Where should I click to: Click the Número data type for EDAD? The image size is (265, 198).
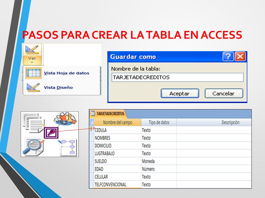[148, 169]
